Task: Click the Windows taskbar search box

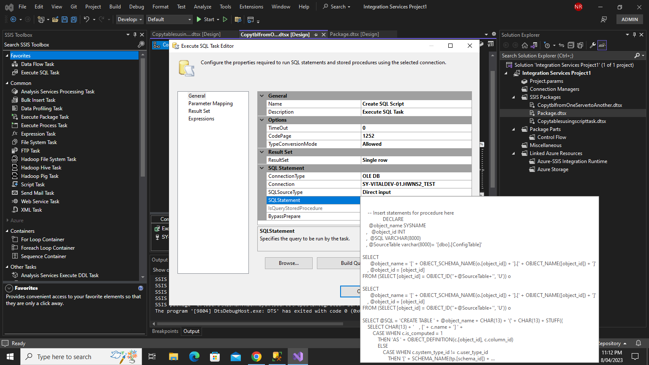Action: coord(81,357)
